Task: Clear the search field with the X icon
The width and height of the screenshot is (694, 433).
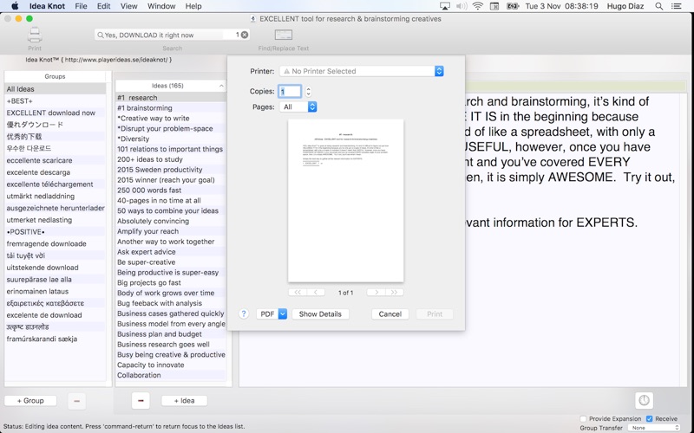Action: point(245,35)
